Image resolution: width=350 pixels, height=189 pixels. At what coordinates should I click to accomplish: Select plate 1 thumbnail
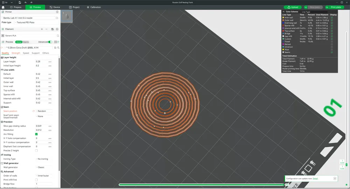pos(66,16)
